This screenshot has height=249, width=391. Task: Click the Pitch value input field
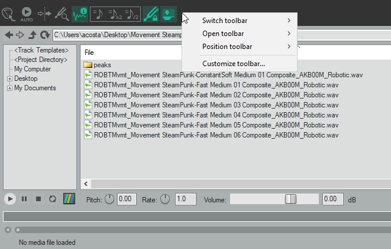click(125, 199)
